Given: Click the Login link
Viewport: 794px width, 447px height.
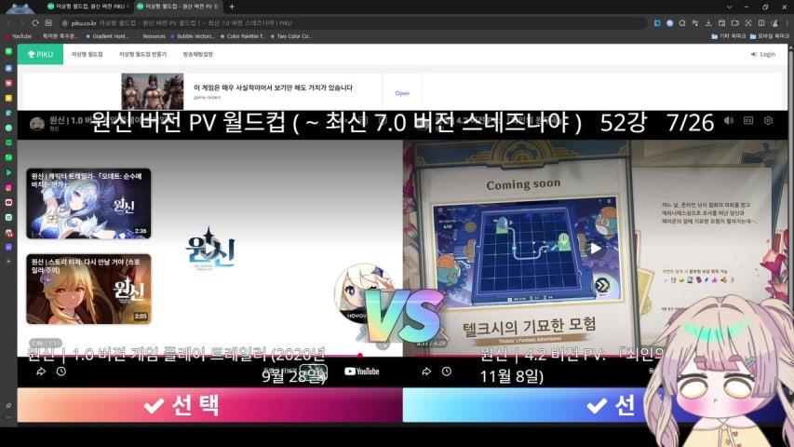Looking at the screenshot, I should coord(763,54).
